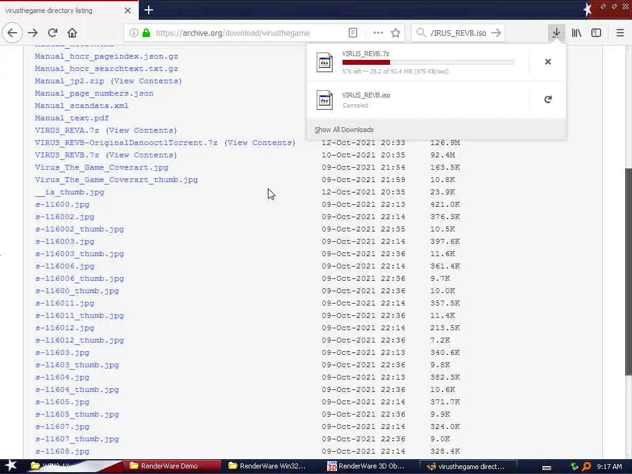Go forward with the toolbar arrow
This screenshot has height=474, width=632.
pyautogui.click(x=33, y=33)
